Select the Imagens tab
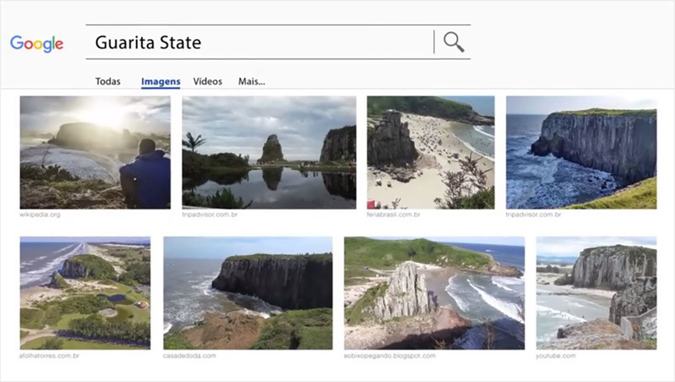675x382 pixels. coord(161,82)
